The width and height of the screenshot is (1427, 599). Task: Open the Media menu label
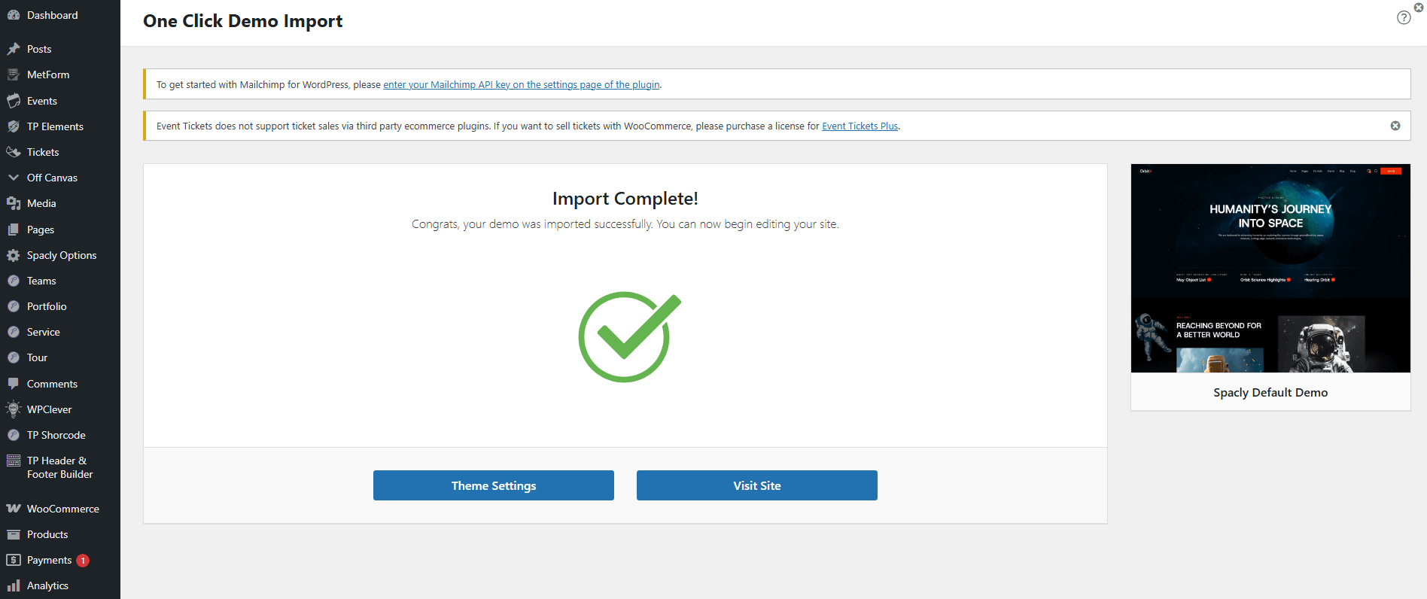41,203
